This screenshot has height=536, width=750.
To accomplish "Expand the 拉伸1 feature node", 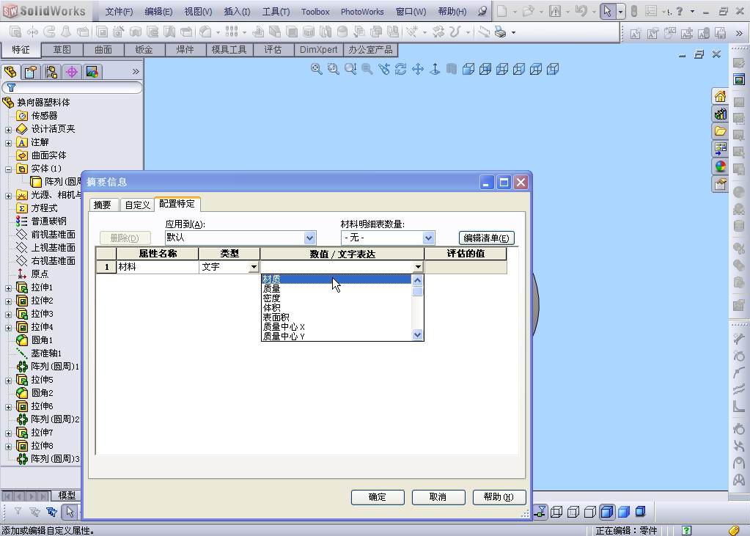I will click(x=8, y=287).
